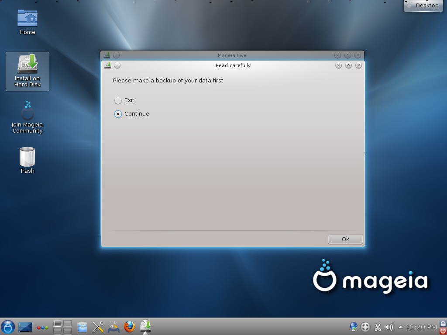
Task: Click the Read carefully title bar text
Action: point(233,65)
